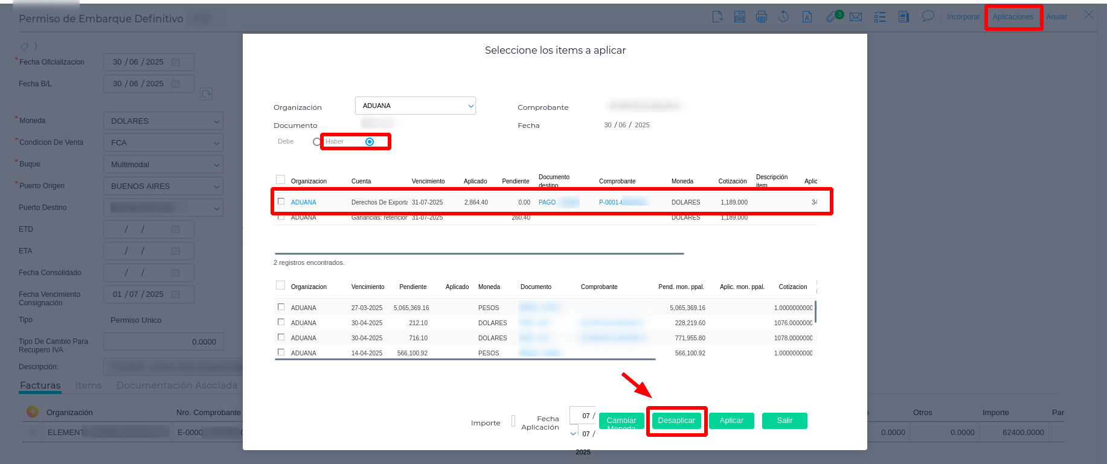Viewport: 1107px width, 464px height.
Task: Open Puerto Origen BUENOS AIRES dropdown
Action: coord(163,186)
